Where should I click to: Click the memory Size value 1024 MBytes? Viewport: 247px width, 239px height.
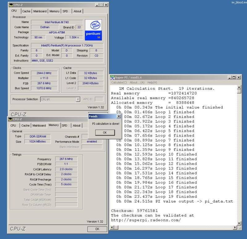click(x=37, y=141)
